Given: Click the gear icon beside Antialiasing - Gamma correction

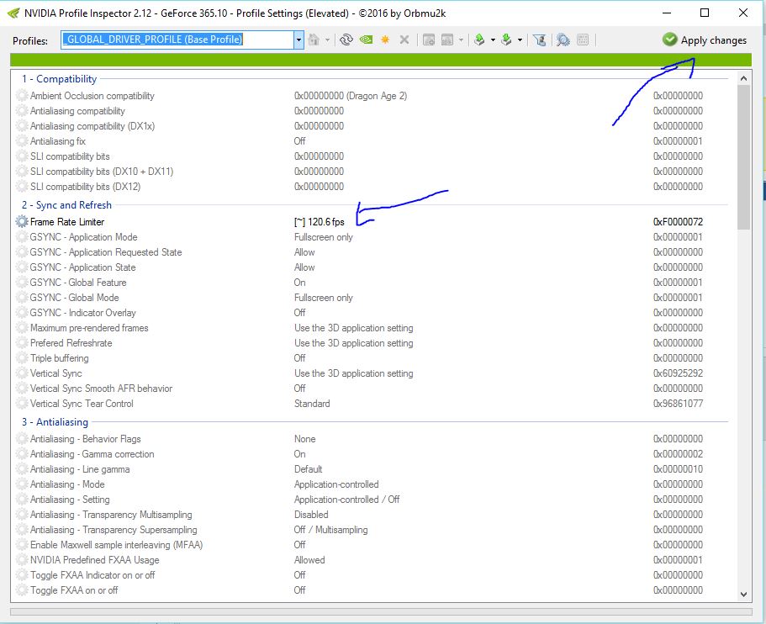Looking at the screenshot, I should [x=22, y=453].
